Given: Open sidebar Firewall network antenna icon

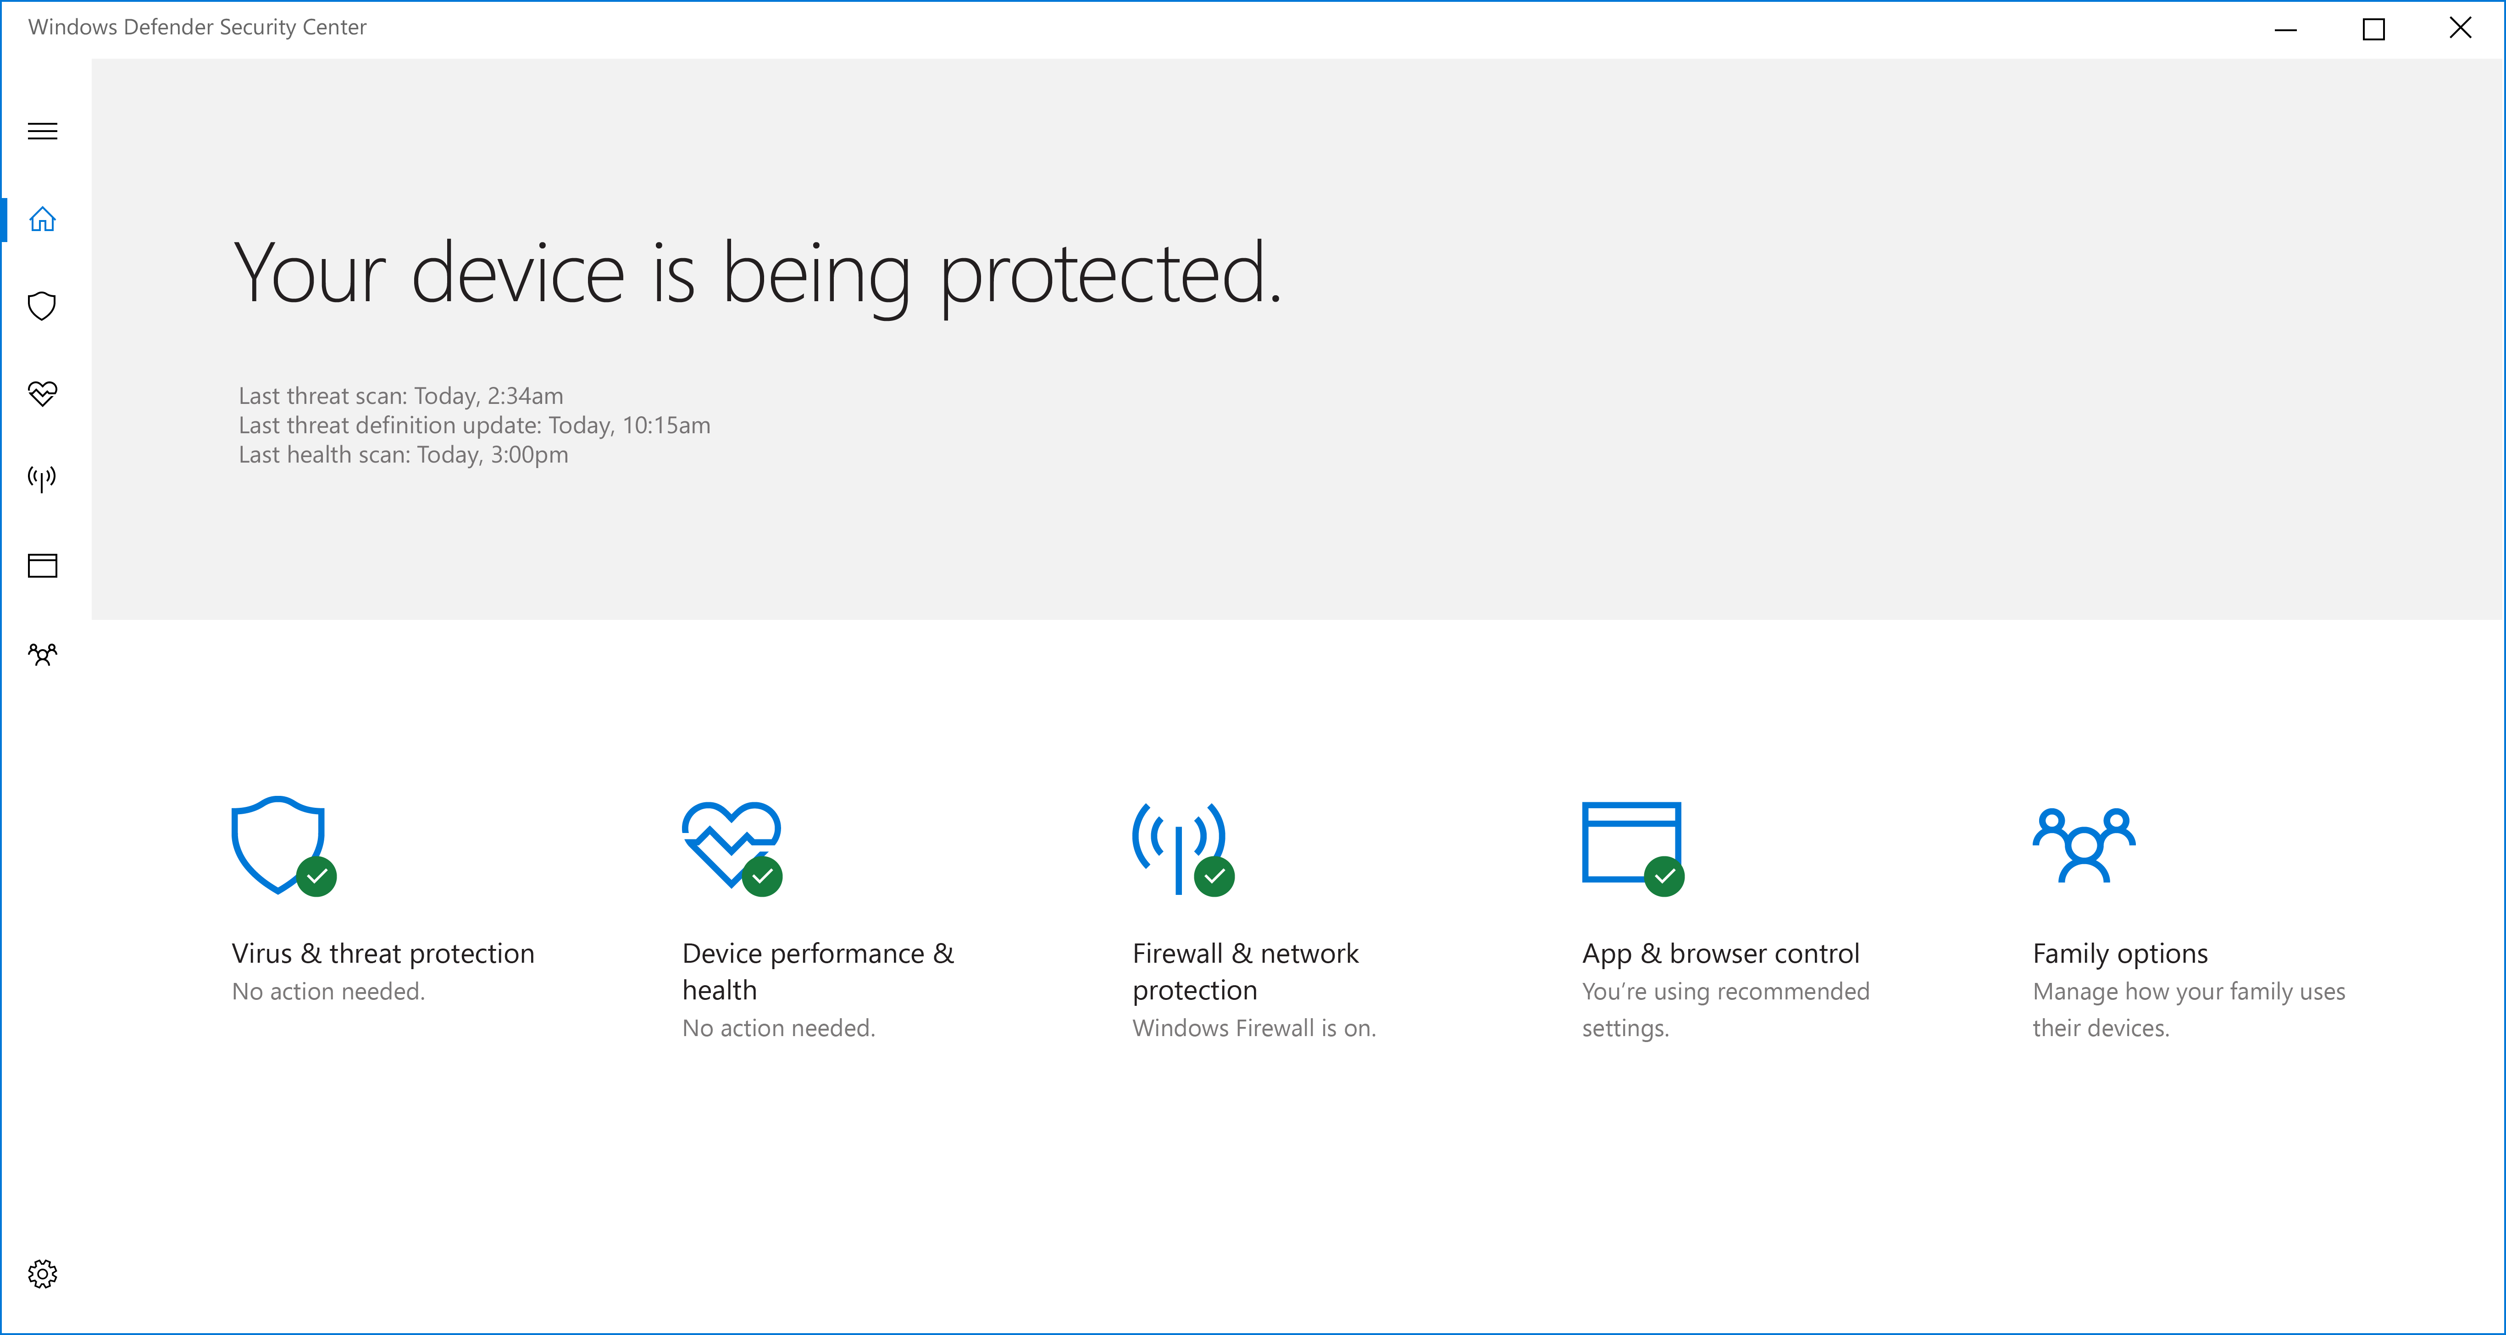Looking at the screenshot, I should [x=42, y=478].
